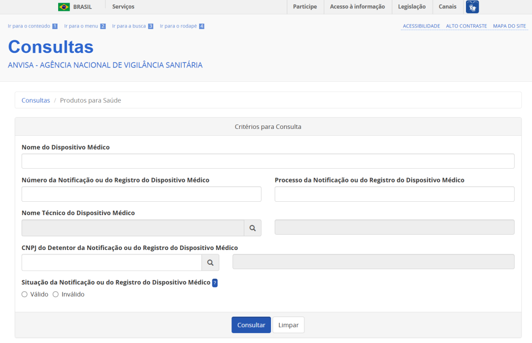Open Acesso à informação menu
Screen dimensions: 532x343
[357, 7]
